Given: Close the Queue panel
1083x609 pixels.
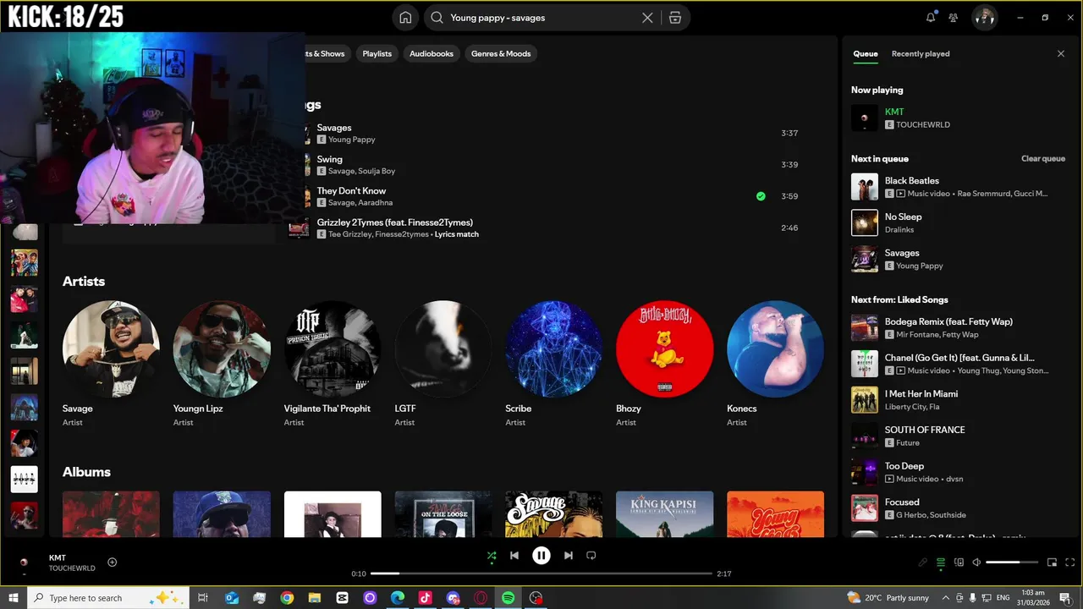Looking at the screenshot, I should 1061,53.
